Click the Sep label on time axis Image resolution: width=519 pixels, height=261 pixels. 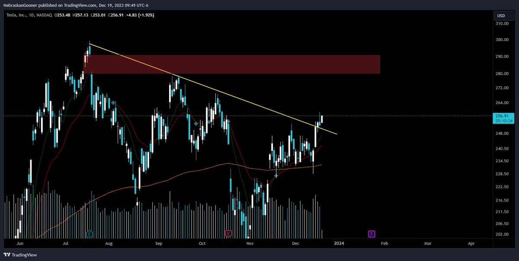coord(159,244)
